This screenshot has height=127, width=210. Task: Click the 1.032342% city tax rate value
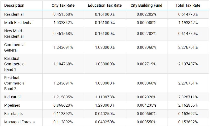(x=63, y=23)
